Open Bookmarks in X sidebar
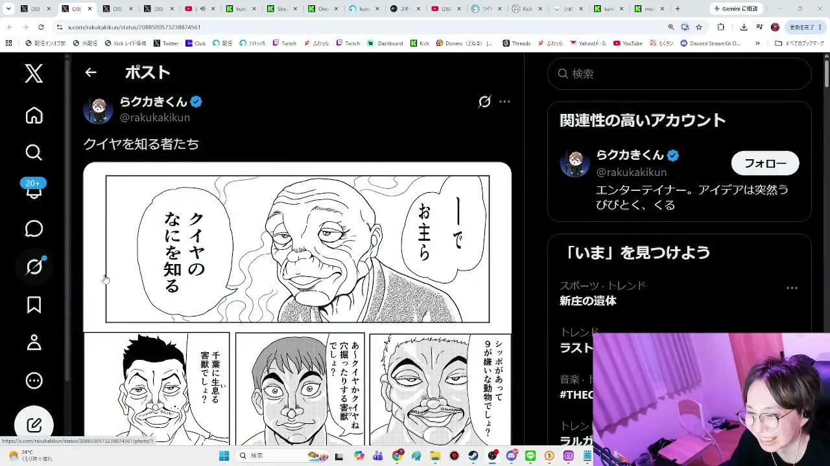The height and width of the screenshot is (466, 830). (34, 305)
